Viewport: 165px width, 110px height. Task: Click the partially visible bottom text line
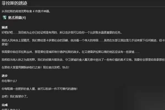click(x=11, y=109)
